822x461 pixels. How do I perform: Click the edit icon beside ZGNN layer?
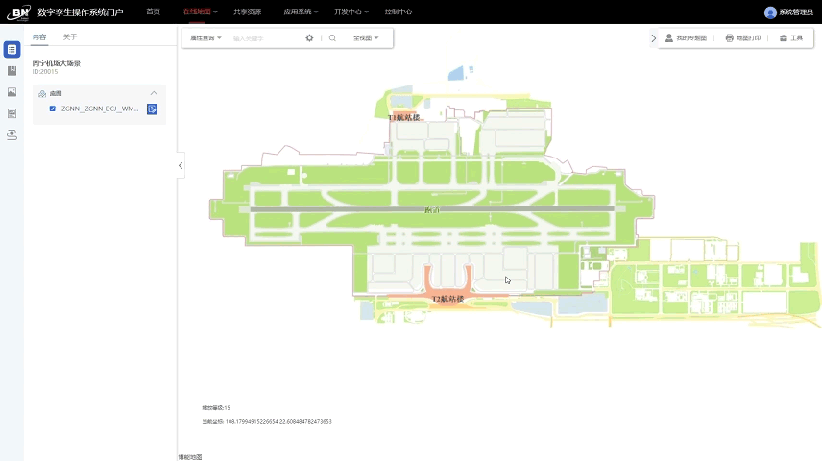[152, 109]
